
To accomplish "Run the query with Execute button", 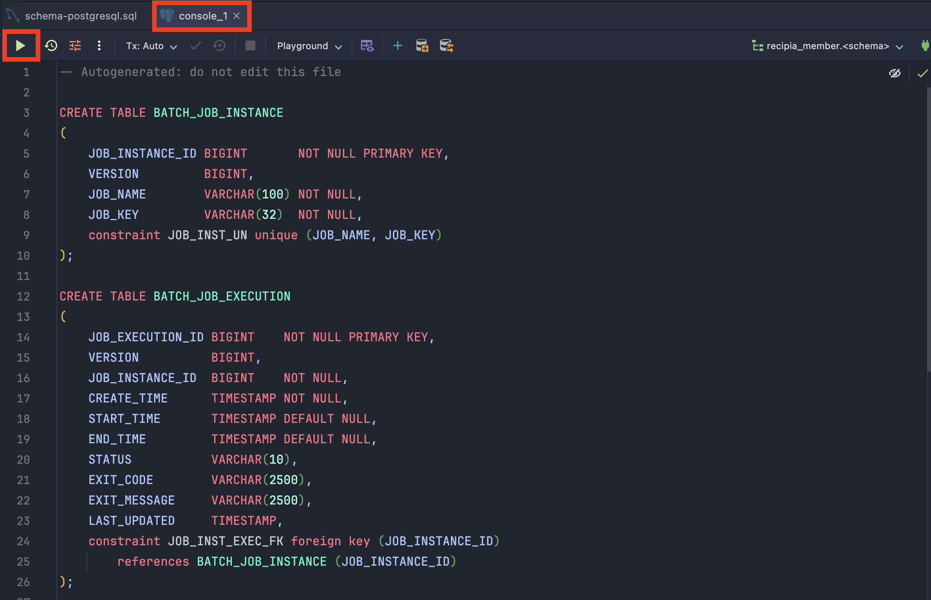I will (20, 45).
